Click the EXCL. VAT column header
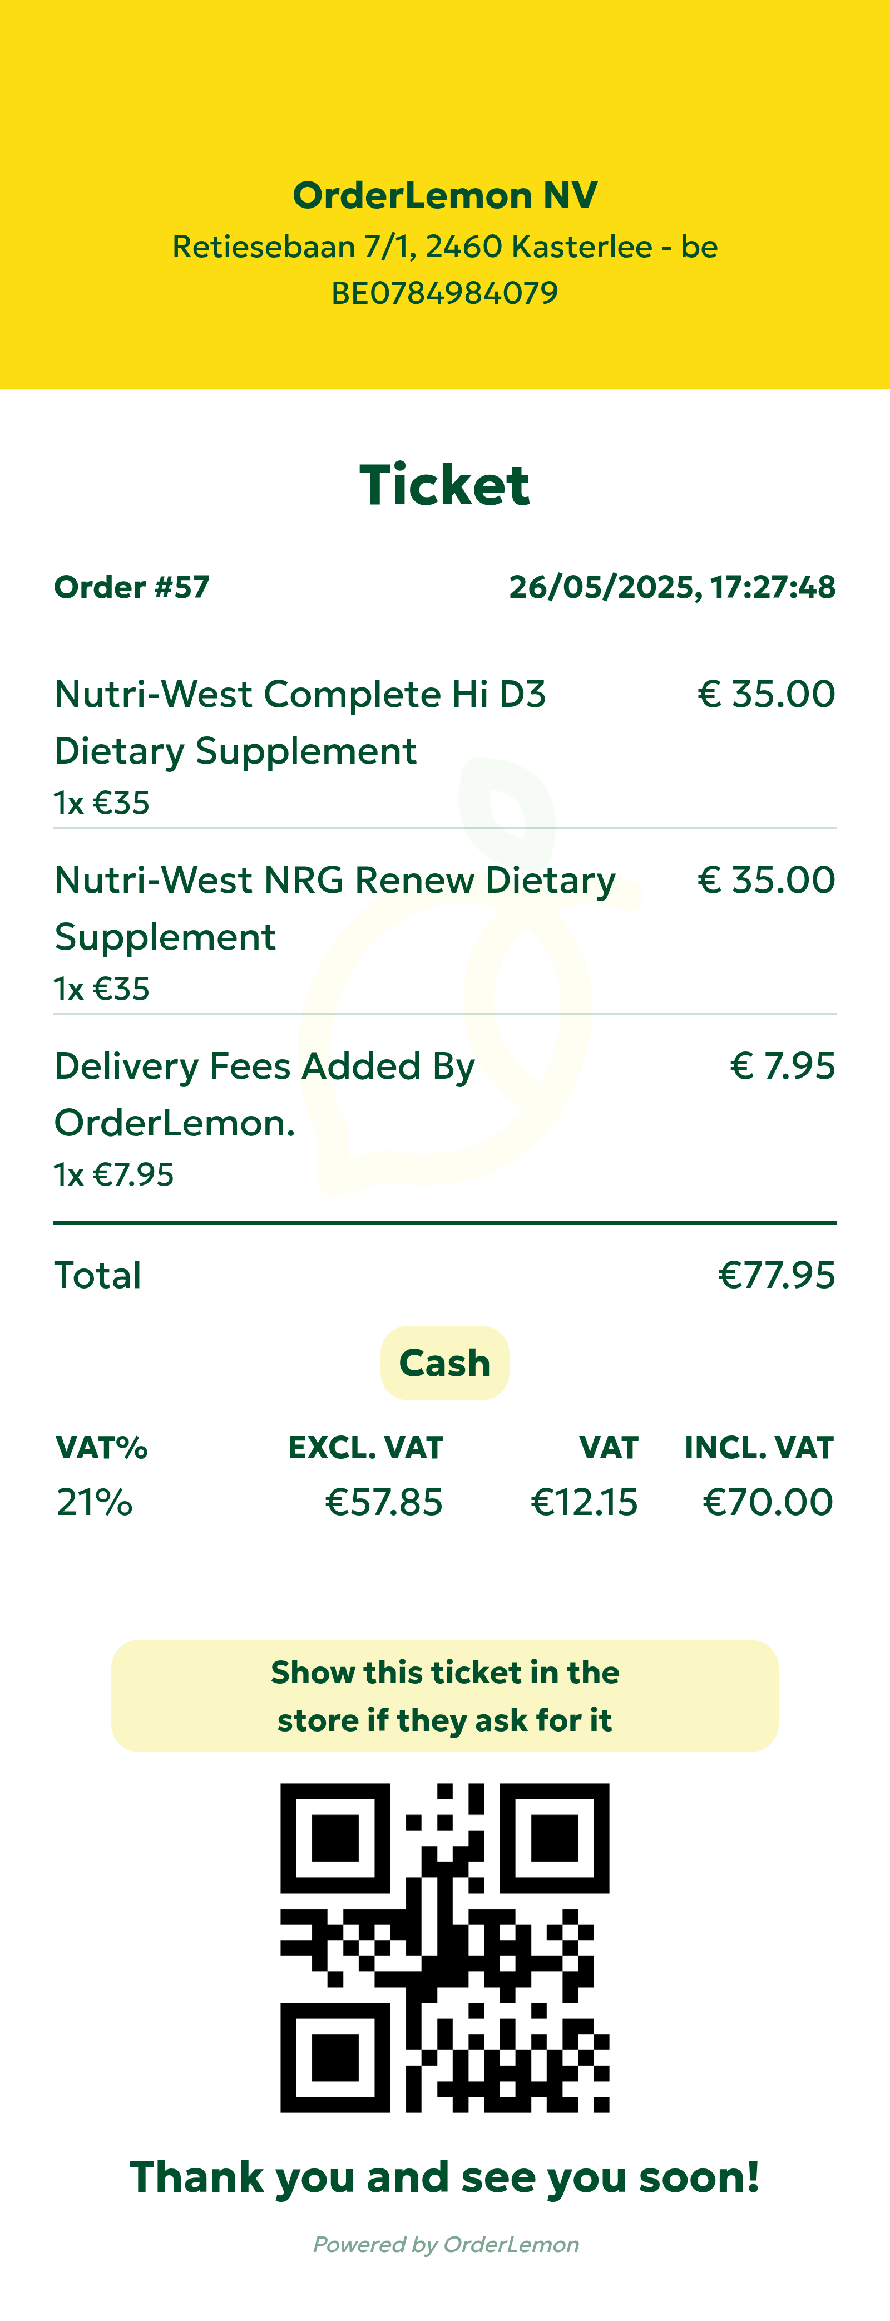Viewport: 890px width, 2321px height. 365,1448
